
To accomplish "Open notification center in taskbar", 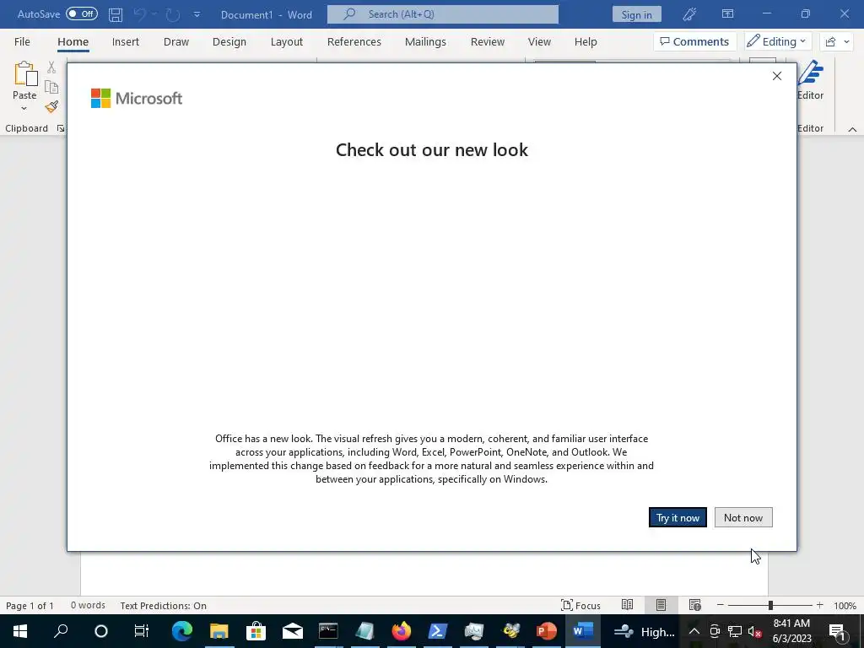I will coord(837,631).
